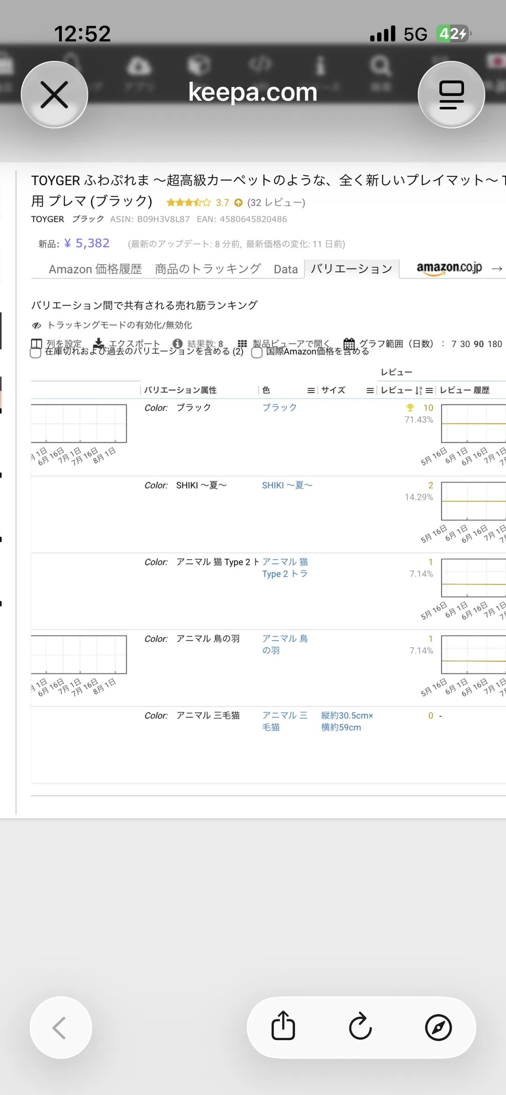
Task: Open the amazon.co.jp link
Action: [x=449, y=268]
